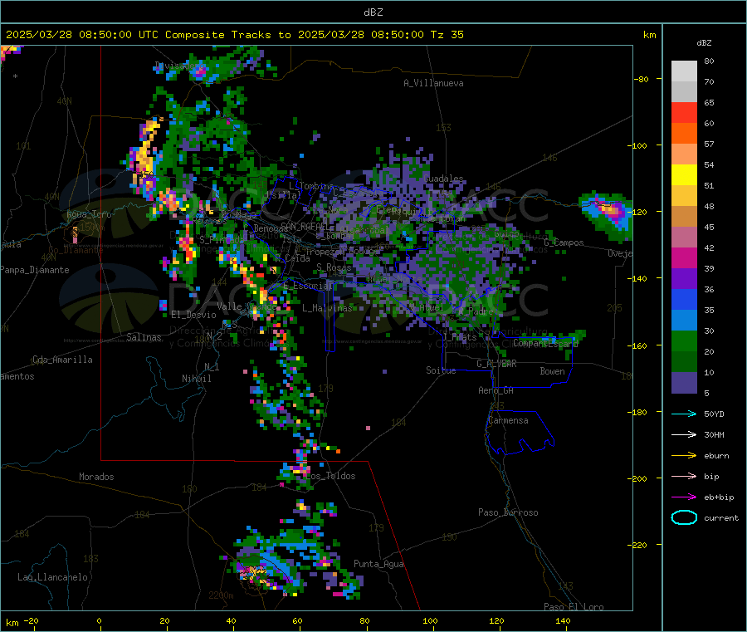Click the 'Los_Toldos' map label
Screen dimensions: 747x632
coord(330,476)
